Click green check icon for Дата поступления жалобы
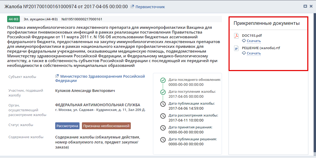316x158 pixels. (x=163, y=92)
